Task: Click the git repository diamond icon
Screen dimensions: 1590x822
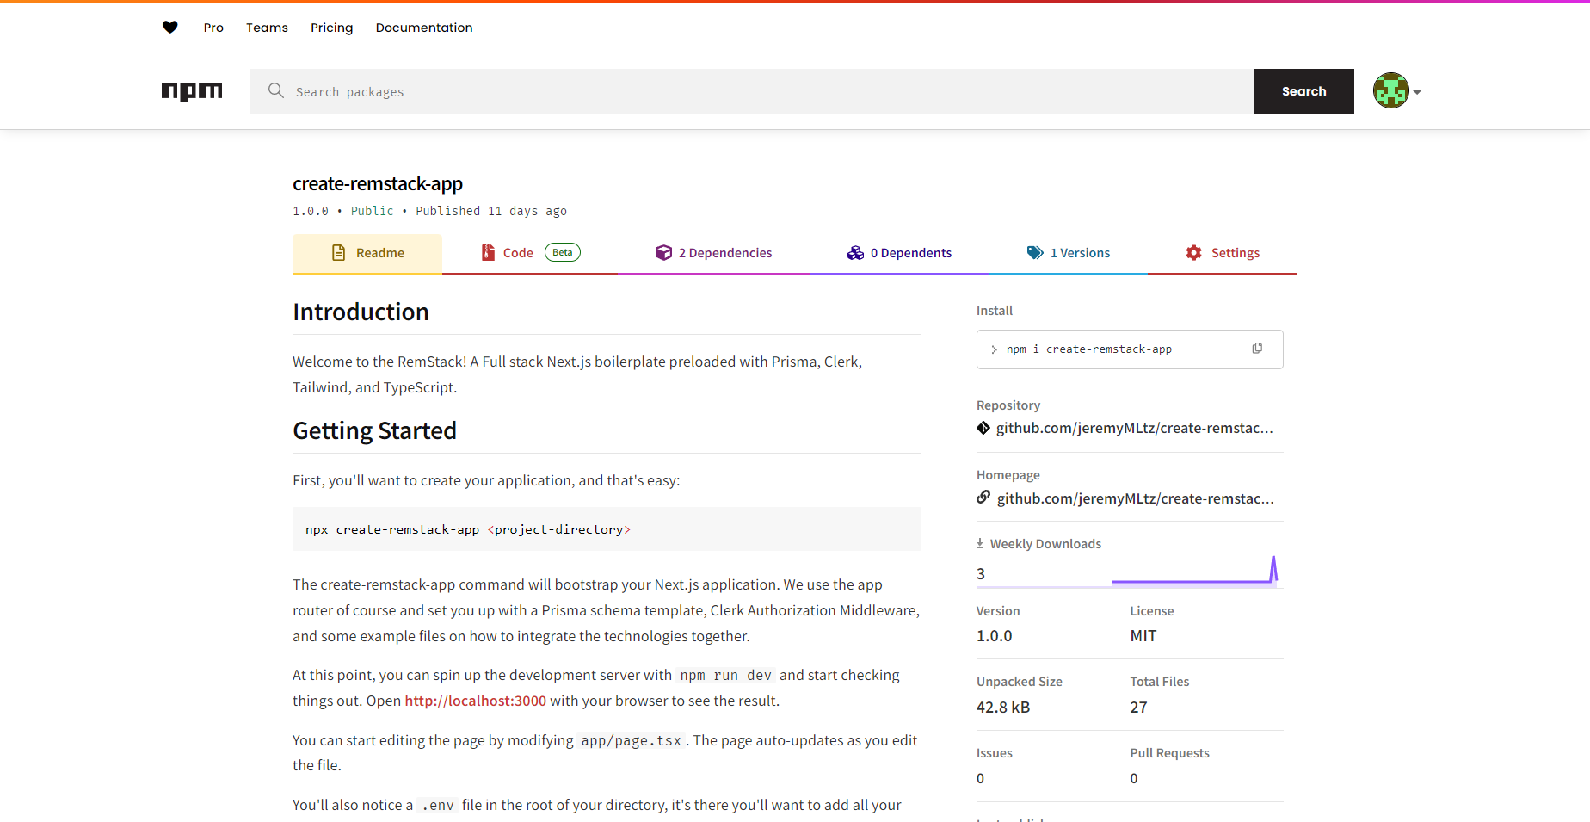Action: (983, 428)
